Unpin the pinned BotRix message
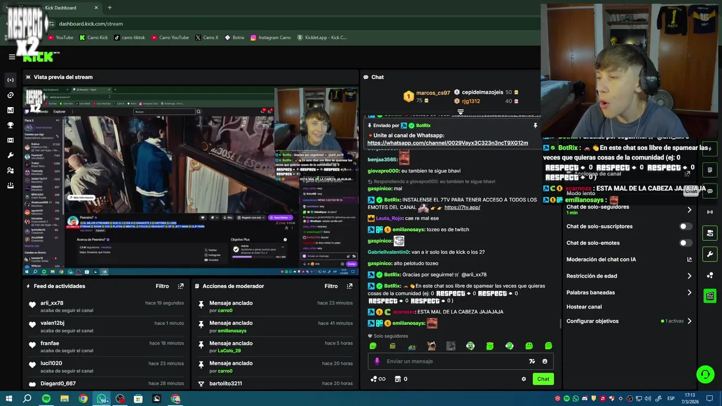Viewport: 722px width, 406px height. tap(535, 125)
